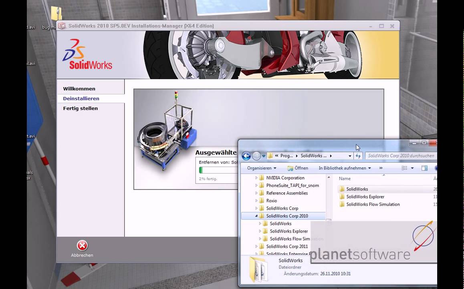Select SolidWorks Explorer folder in the file list
Viewport: 464px width, 289px height.
click(x=365, y=197)
